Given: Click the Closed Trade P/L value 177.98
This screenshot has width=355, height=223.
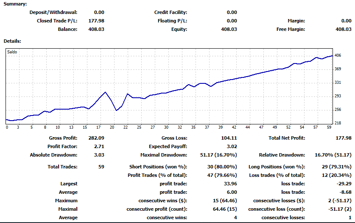Looking at the screenshot, I should point(96,21).
